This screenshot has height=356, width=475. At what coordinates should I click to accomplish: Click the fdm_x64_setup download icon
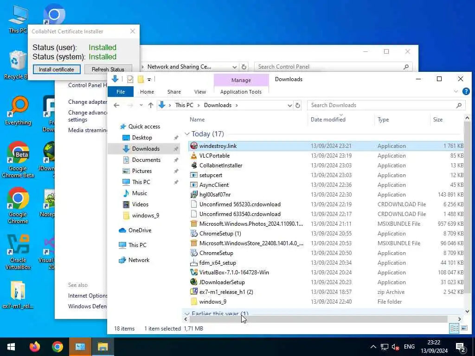[193, 263]
